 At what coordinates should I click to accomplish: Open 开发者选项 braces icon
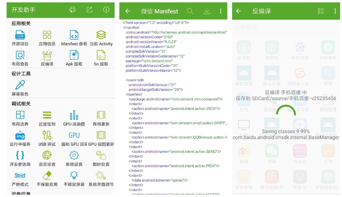tap(20, 155)
